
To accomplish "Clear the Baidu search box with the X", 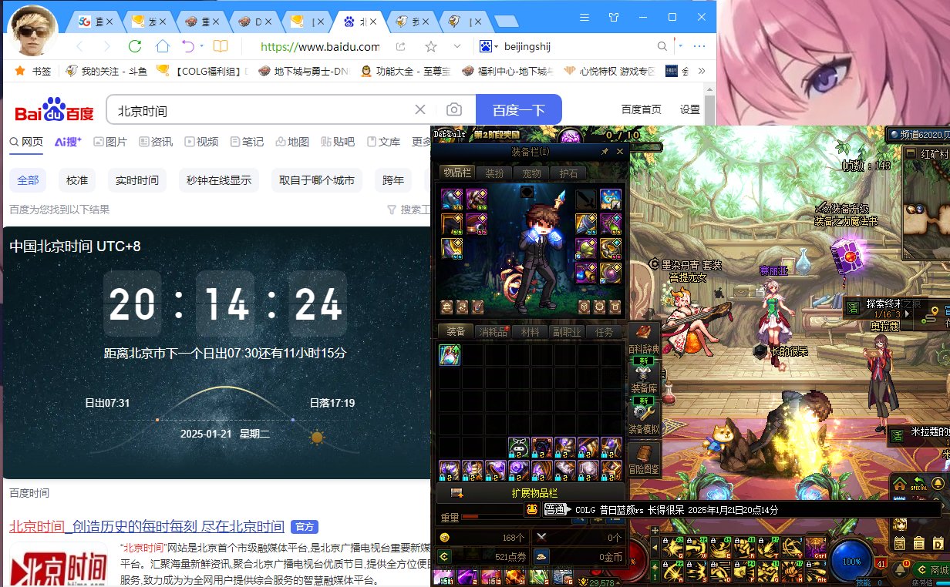I will [x=419, y=110].
